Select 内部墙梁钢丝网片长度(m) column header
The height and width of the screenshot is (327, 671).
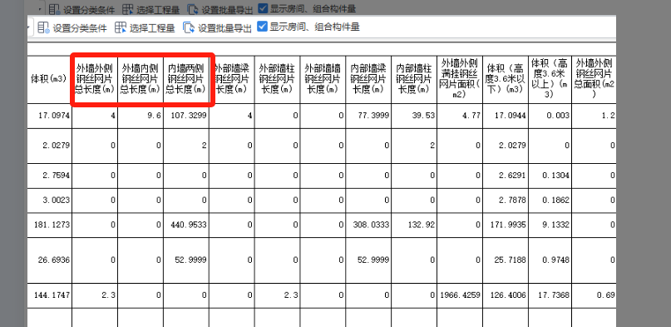(x=368, y=79)
